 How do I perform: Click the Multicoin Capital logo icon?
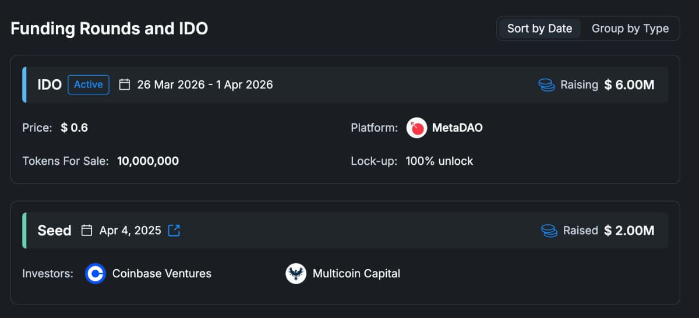(x=296, y=273)
